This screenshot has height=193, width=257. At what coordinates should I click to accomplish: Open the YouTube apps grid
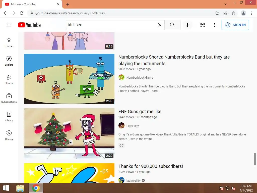(203, 25)
